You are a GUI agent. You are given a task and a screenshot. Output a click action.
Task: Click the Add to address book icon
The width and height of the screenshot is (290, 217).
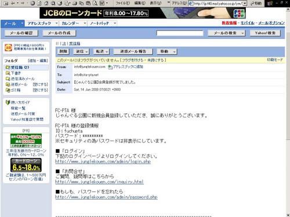point(110,67)
